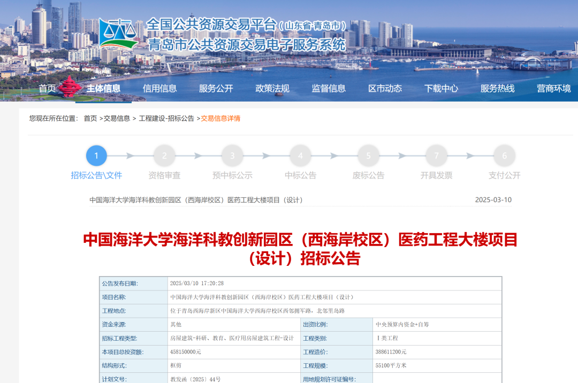Click the 交易信息 breadcrumb link

point(117,119)
